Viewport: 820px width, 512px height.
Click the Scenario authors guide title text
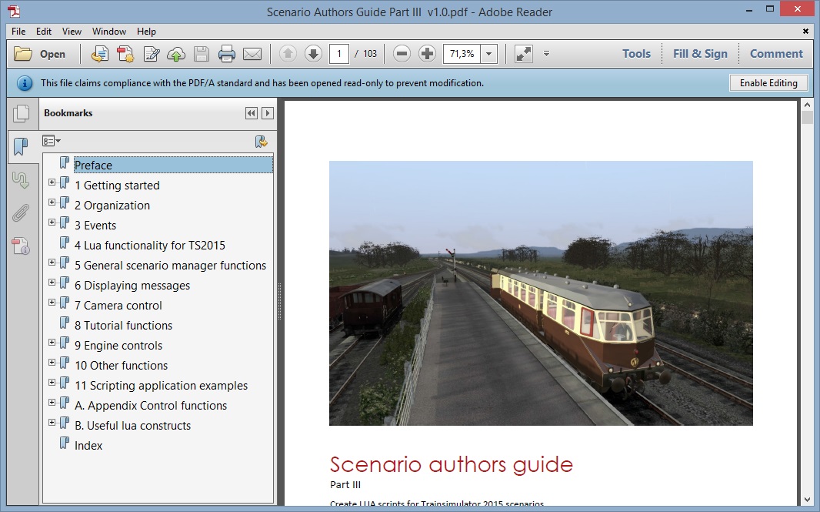(x=452, y=464)
